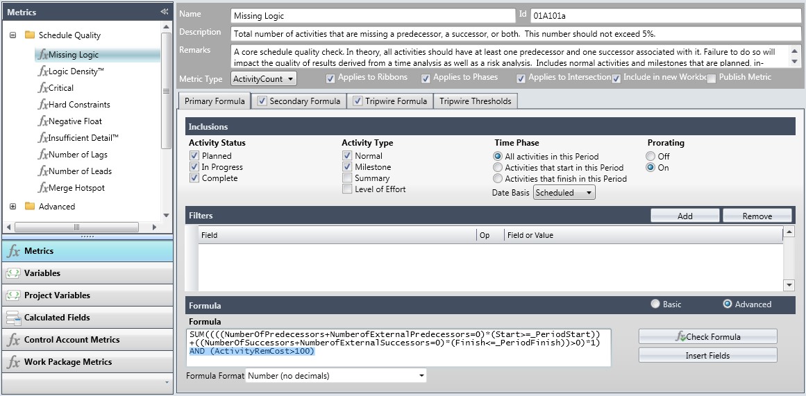Collapse the Metrics panel using double-arrow icon
Screen dimensions: 806x396
click(x=164, y=12)
